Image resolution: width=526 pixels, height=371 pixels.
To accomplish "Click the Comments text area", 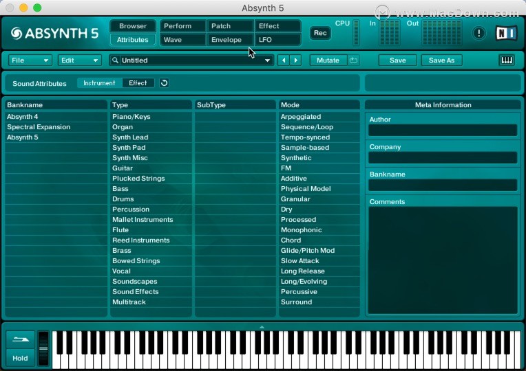I will pyautogui.click(x=443, y=260).
